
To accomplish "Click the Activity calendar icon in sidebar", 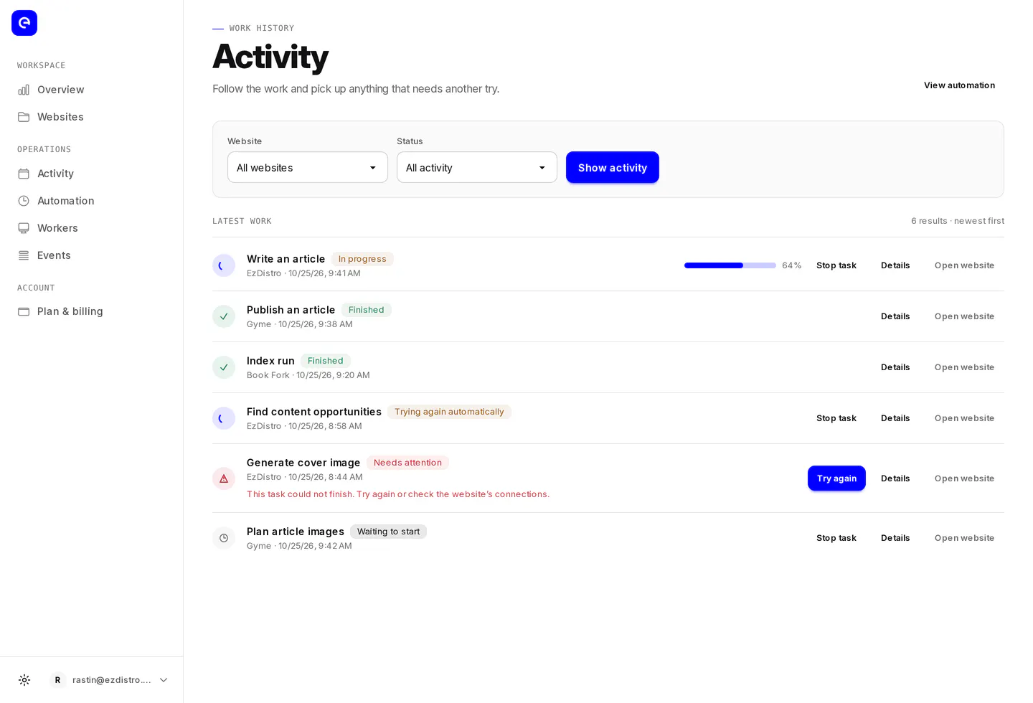I will coord(24,174).
